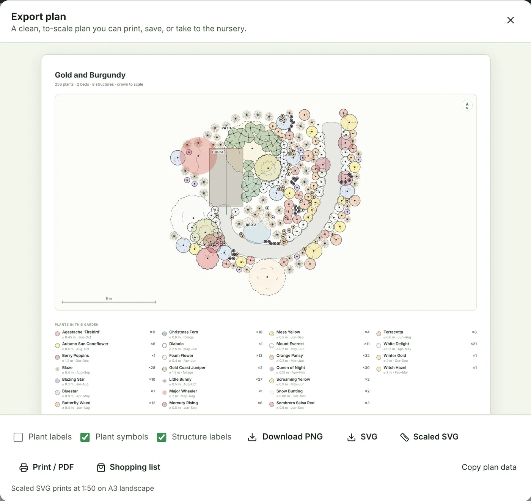This screenshot has width=531, height=501.
Task: Click the north compass icon on plan
Action: coord(467,105)
